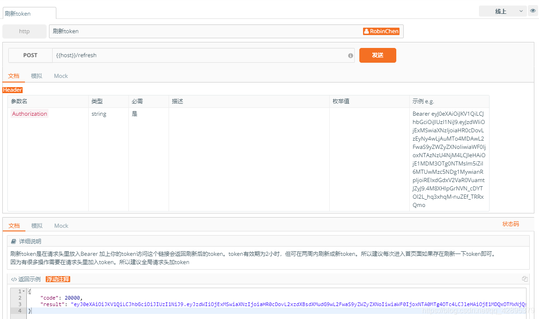Click the http protocol label next to 刷新token
Viewport: 539px width, 319px height.
coord(24,31)
